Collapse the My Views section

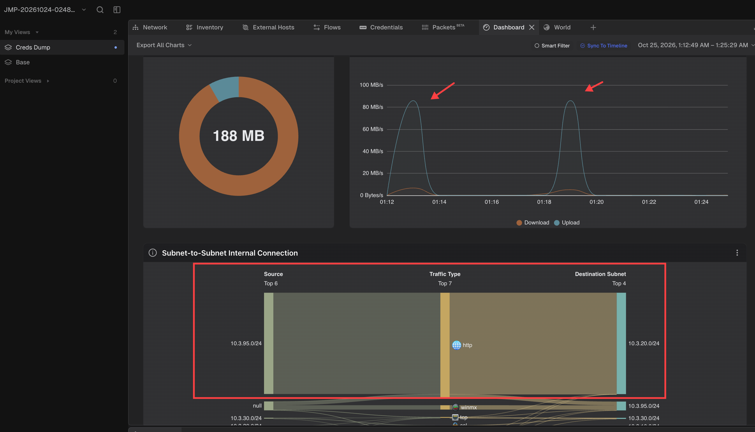(22, 32)
